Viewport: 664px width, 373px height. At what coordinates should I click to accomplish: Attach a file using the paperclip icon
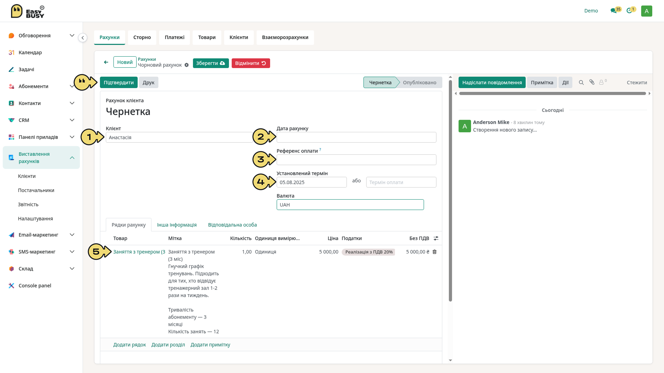click(x=592, y=82)
